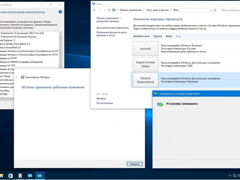Viewport: 240px width, 180px height.
Task: Open 'Дополнительные параметры' link
Action: (x=112, y=28)
